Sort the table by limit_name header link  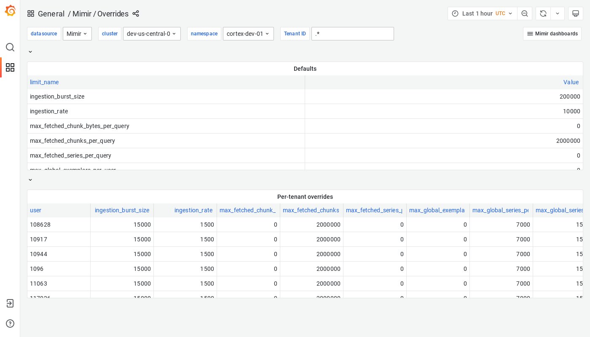click(x=44, y=82)
